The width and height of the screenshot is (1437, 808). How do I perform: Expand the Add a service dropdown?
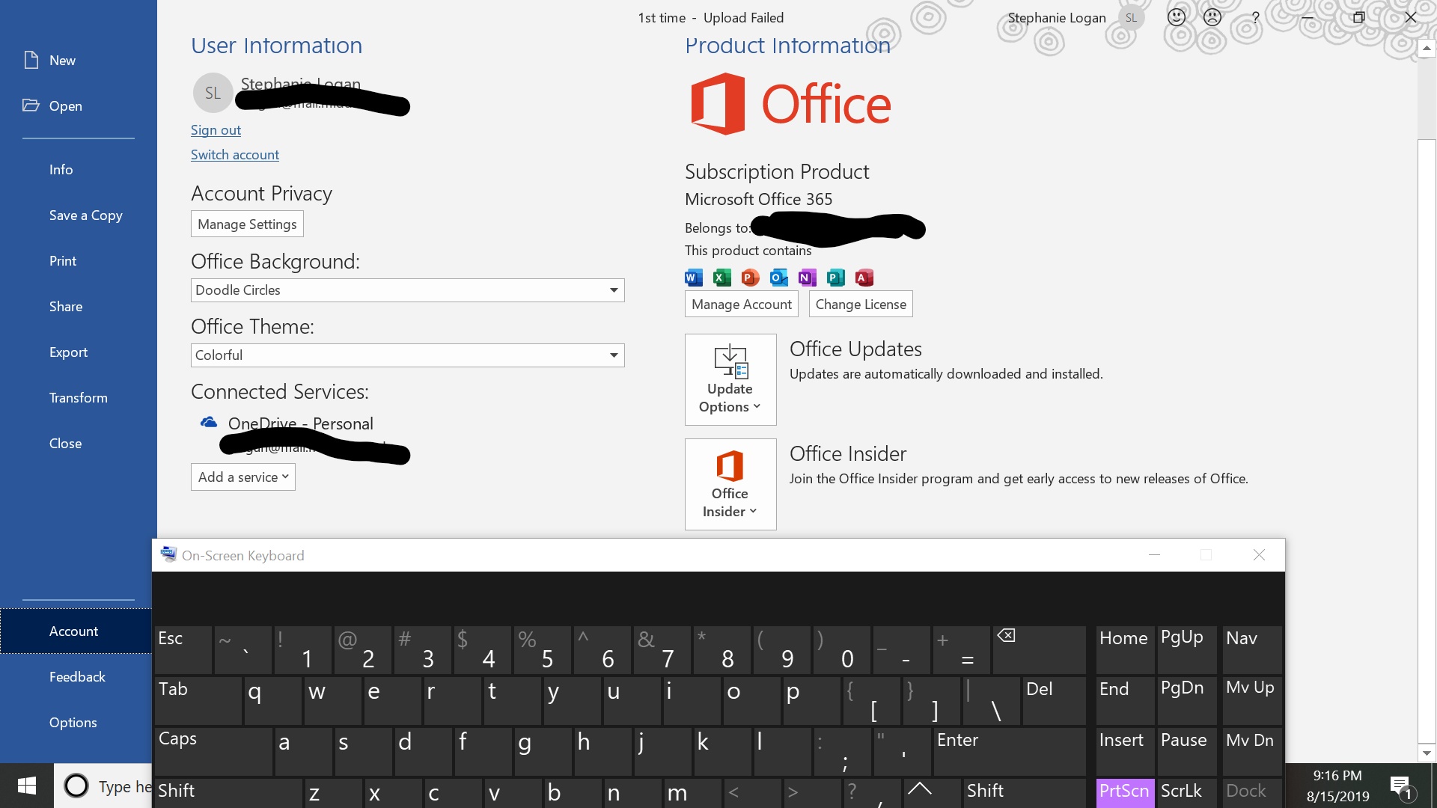click(242, 477)
